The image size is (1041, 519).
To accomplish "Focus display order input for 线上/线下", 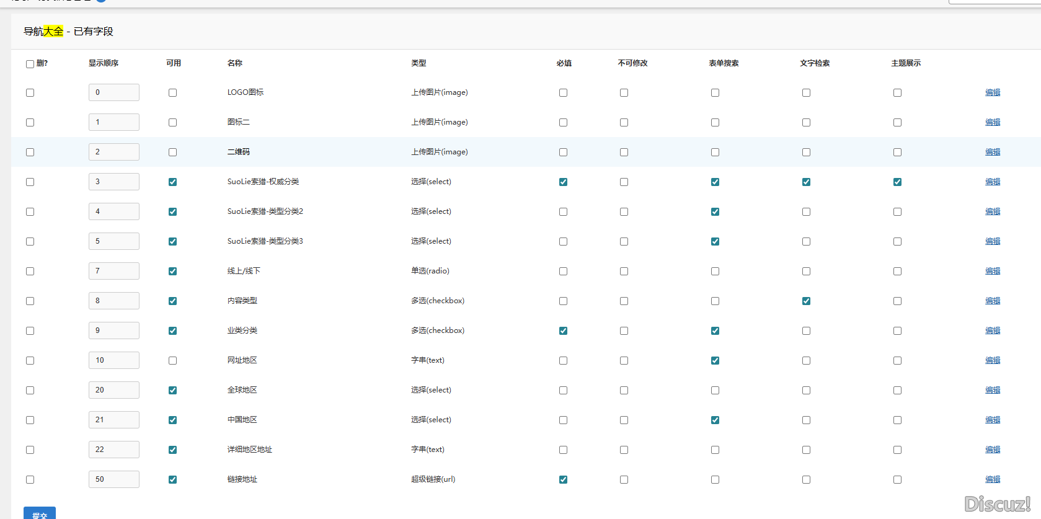I will point(113,271).
